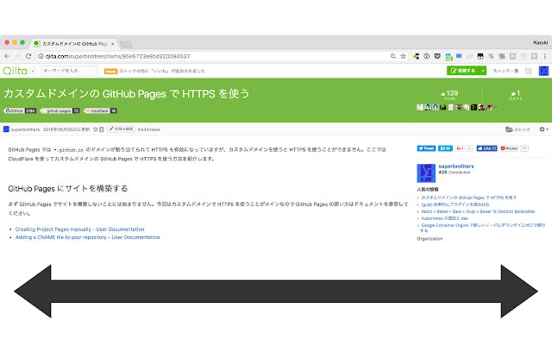Open the Pocket extension icon in toolbar
552x345 pixels.
pos(437,56)
